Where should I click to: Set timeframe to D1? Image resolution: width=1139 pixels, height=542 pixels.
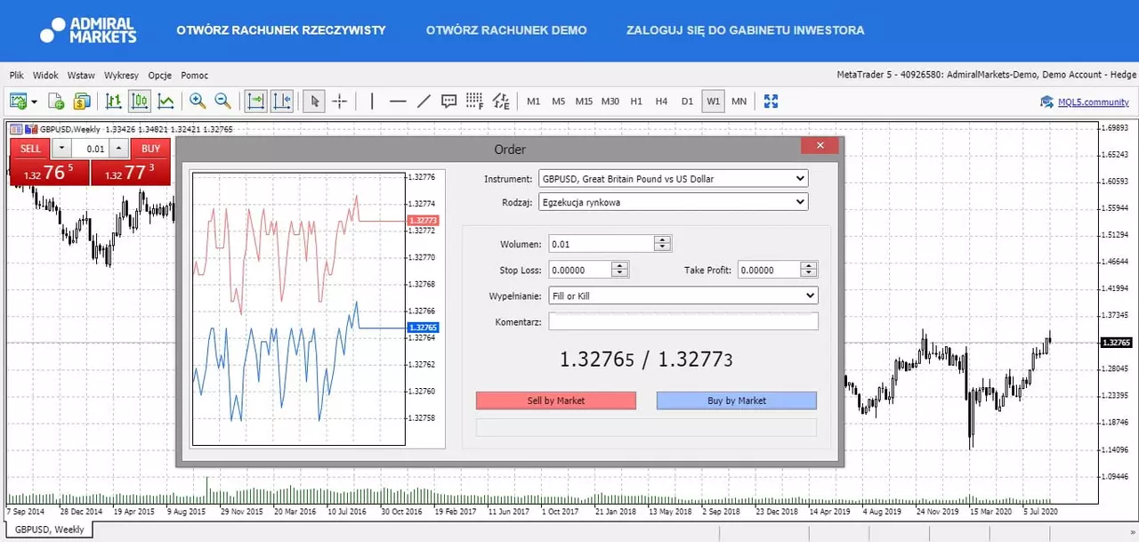[x=687, y=101]
